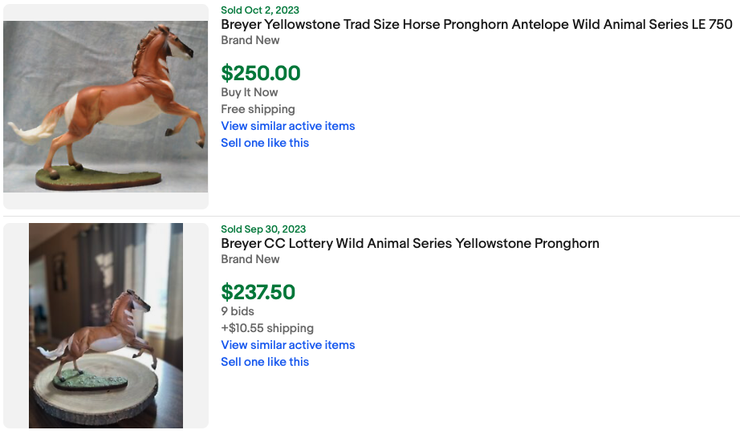Click Brand New under the CC Lottery title
740x434 pixels.
[x=250, y=259]
